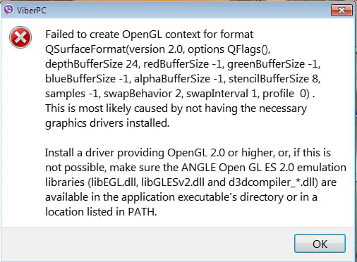
Task: Click the 'QSurfaceFormat(version 2.0' text line
Action: click(158, 49)
